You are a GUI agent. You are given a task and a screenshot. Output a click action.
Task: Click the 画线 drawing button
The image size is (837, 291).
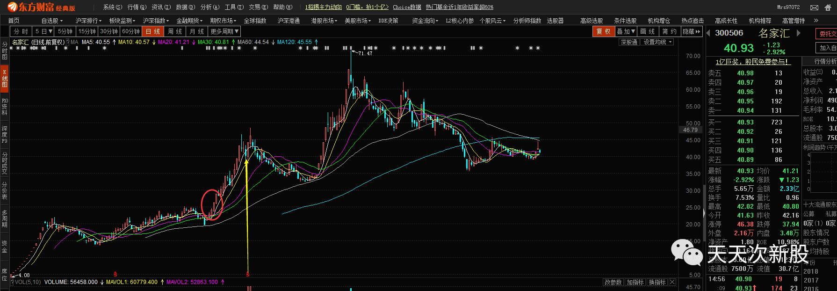[648, 31]
